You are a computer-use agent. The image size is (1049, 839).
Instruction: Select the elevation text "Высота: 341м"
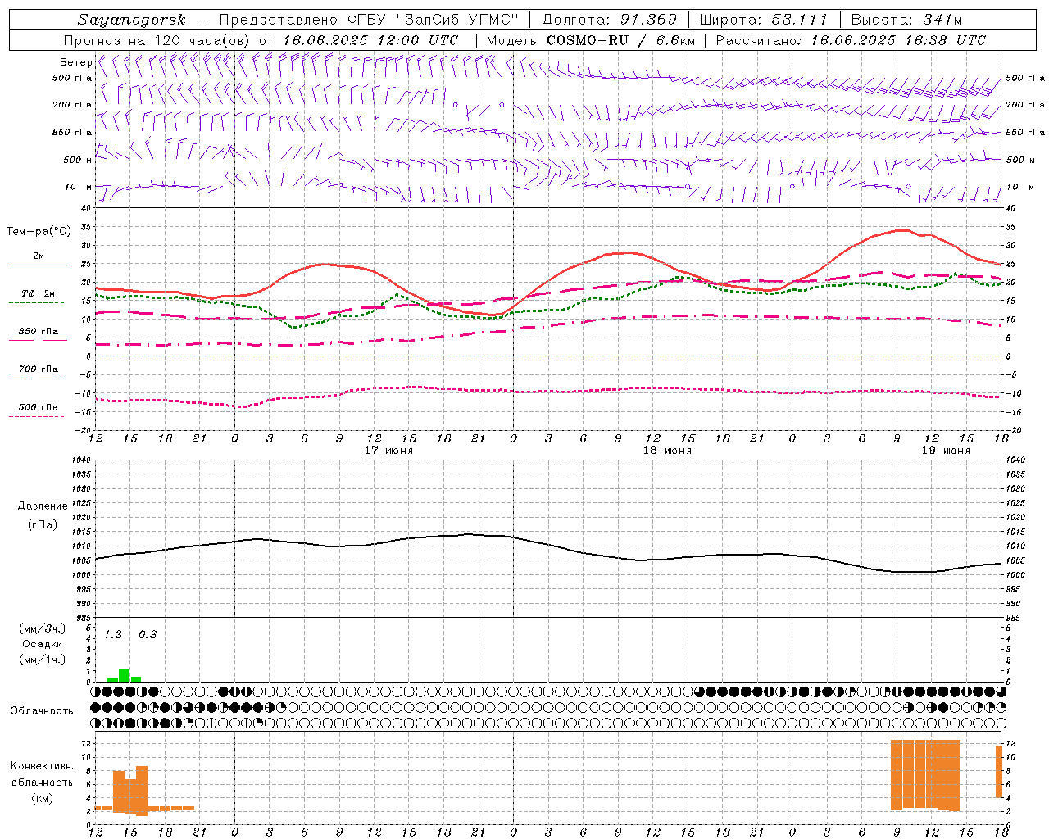tap(906, 20)
